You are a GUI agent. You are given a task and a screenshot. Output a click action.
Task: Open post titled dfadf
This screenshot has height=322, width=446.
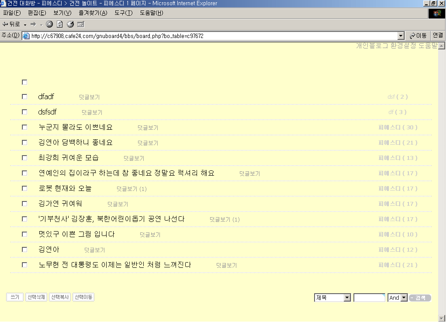click(46, 97)
